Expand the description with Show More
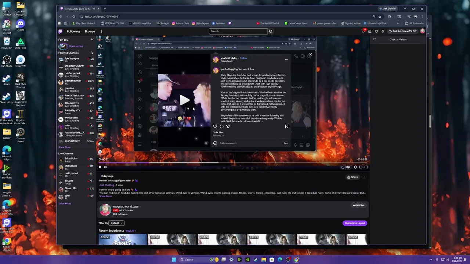 click(x=105, y=196)
